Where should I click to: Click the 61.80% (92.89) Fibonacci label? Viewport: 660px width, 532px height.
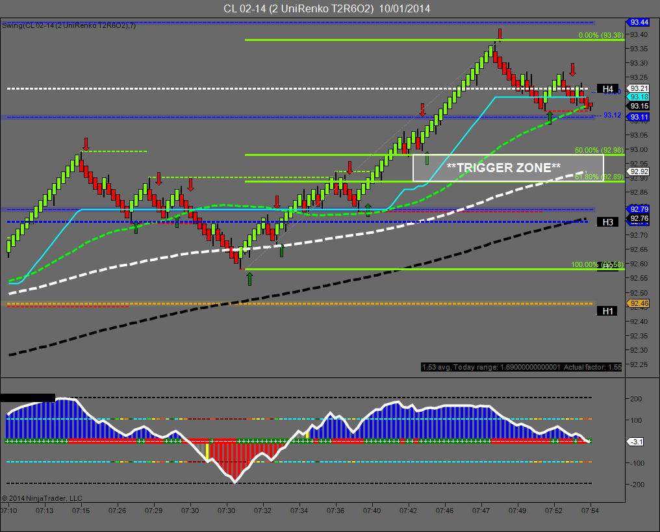tap(600, 177)
